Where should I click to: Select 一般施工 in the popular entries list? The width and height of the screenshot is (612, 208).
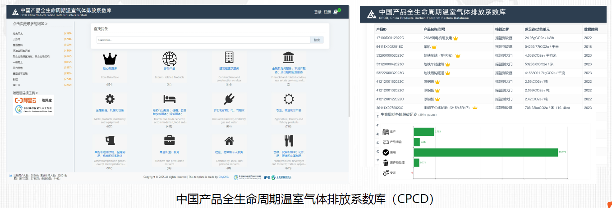(x=18, y=62)
